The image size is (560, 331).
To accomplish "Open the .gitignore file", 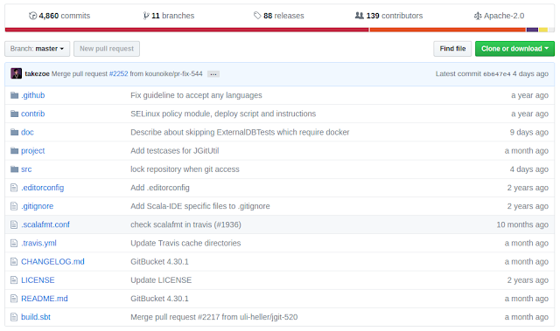I will pos(37,206).
